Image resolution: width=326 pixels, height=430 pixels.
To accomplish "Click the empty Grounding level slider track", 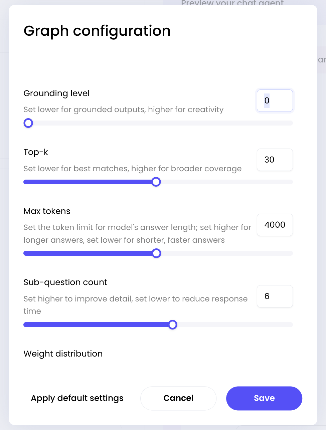I will pyautogui.click(x=160, y=123).
